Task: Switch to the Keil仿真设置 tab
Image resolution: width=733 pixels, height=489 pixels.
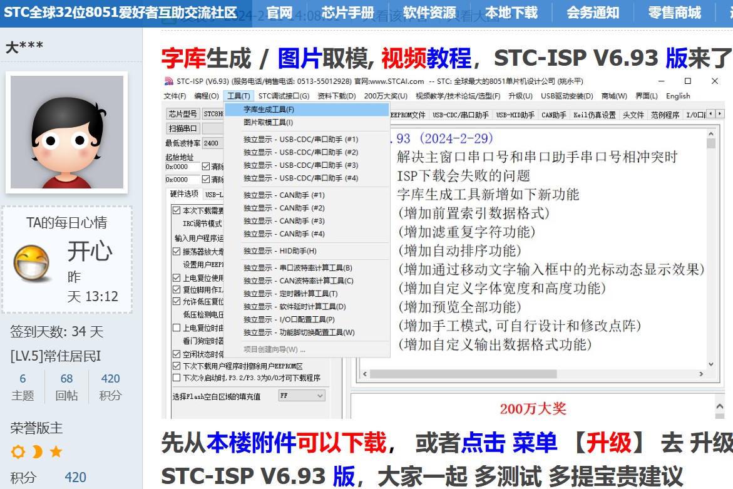Action: 594,115
